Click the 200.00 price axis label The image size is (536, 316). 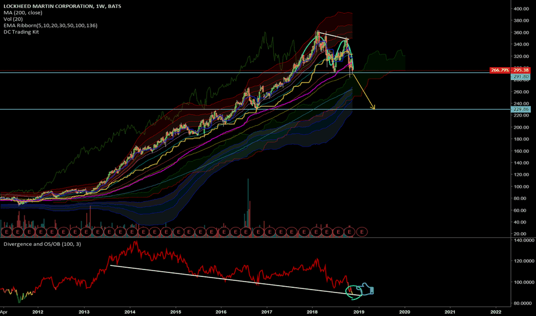point(521,128)
